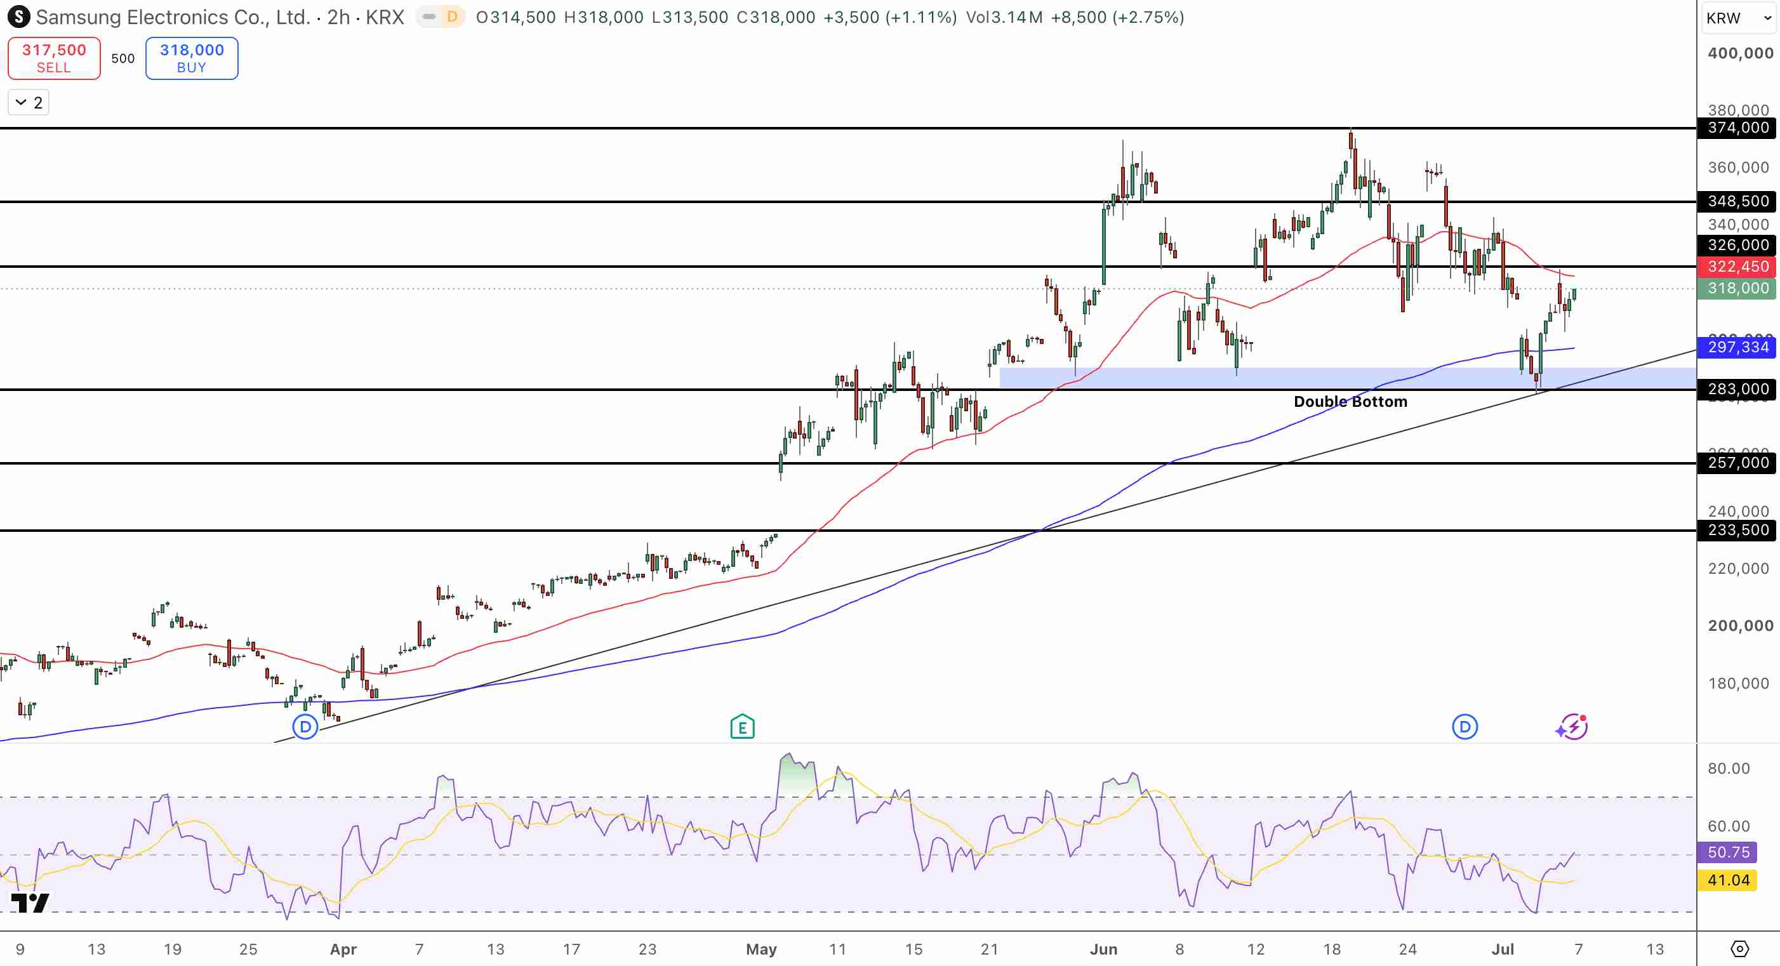Expand the collapsed indicators legend showing 2
1780x966 pixels.
coord(29,102)
